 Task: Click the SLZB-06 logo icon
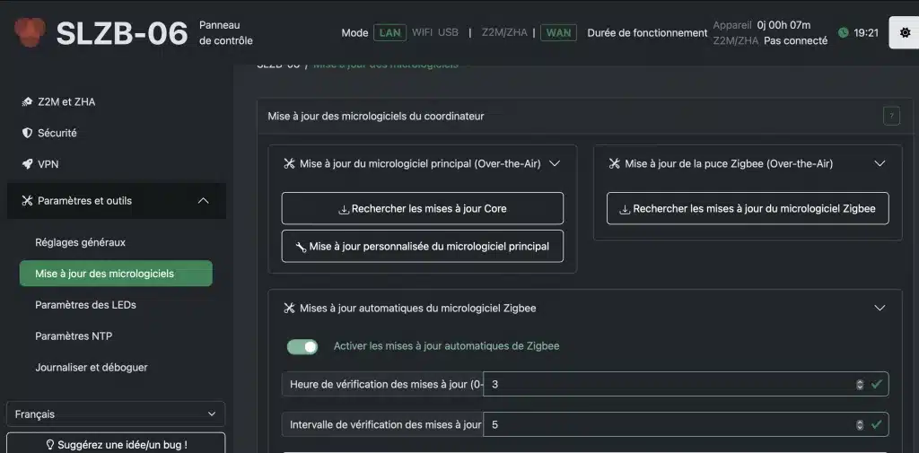point(30,32)
